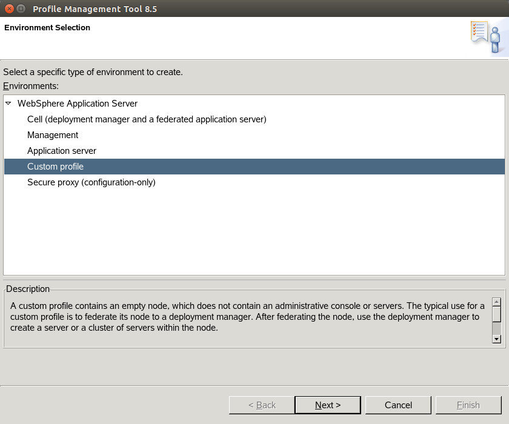The width and height of the screenshot is (509, 424).
Task: Click description scrollbar down arrow
Action: tap(497, 339)
